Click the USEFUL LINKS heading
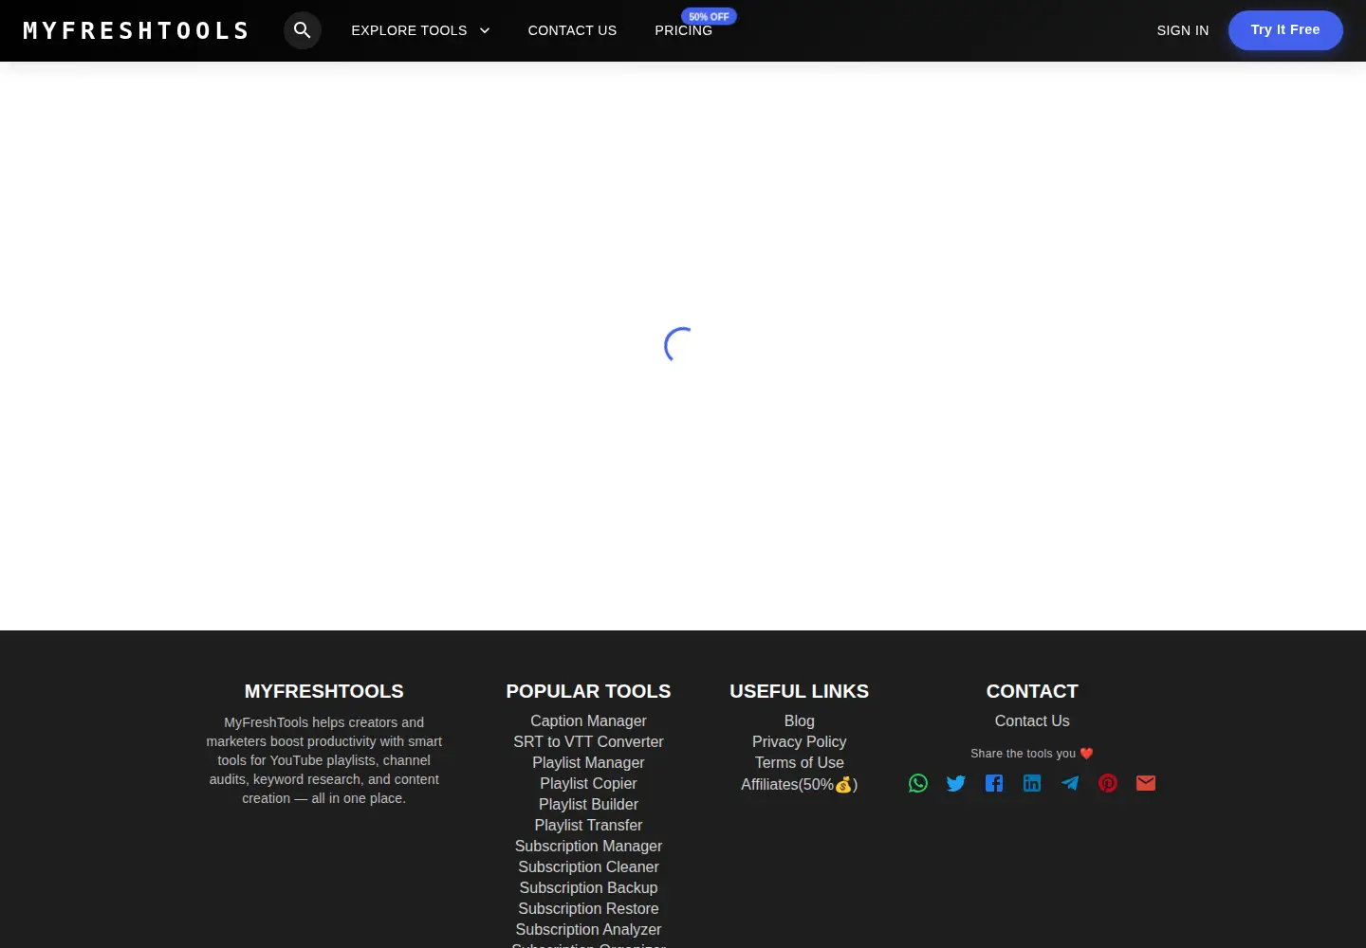The width and height of the screenshot is (1366, 948). [800, 691]
